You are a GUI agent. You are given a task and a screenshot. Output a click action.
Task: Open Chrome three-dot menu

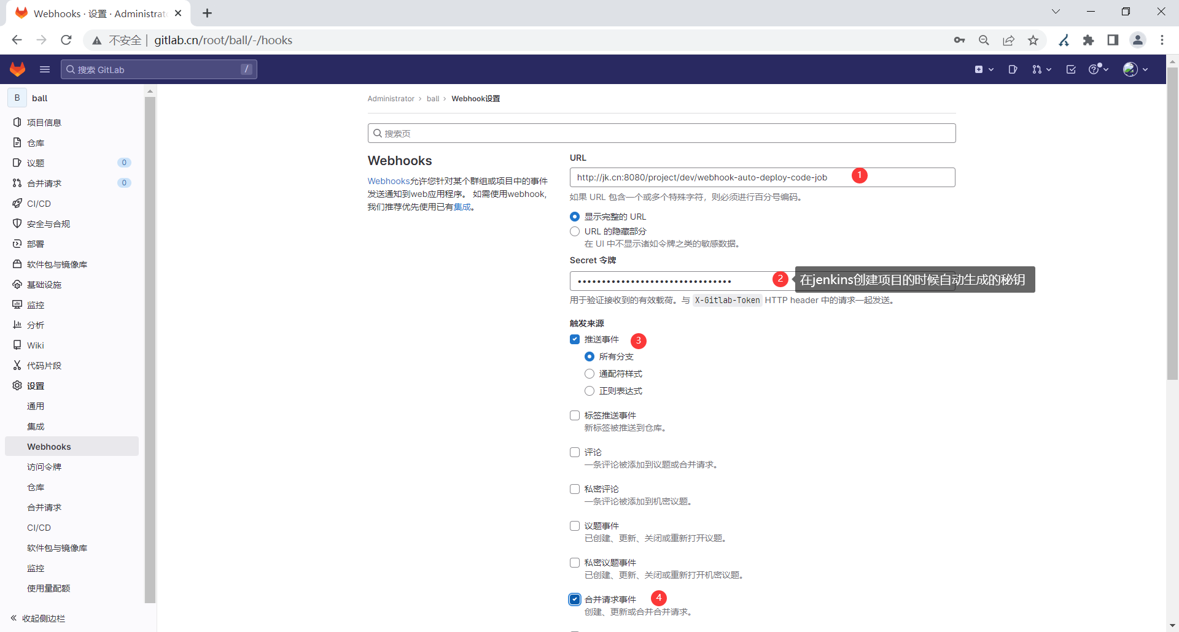(1162, 40)
